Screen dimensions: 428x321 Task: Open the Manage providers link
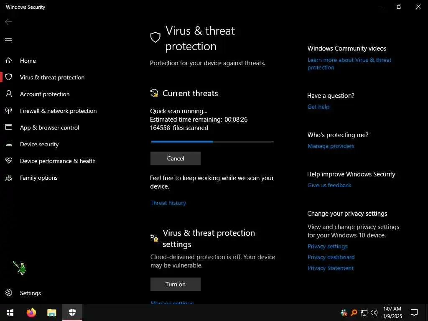(331, 146)
